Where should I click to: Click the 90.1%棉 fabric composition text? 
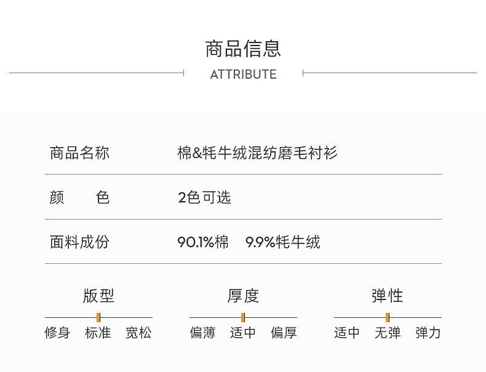pyautogui.click(x=202, y=242)
